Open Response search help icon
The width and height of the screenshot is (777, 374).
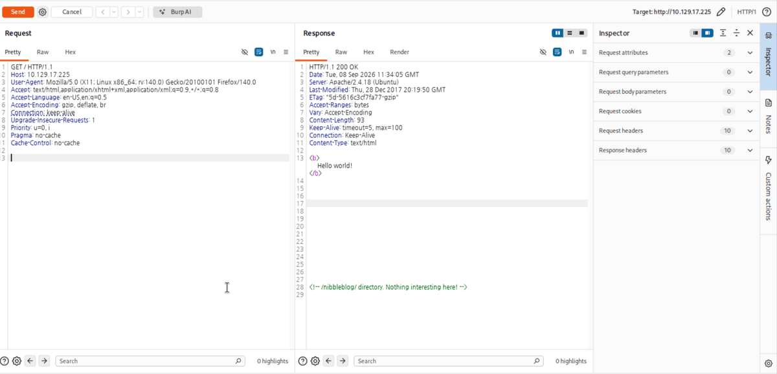point(302,361)
